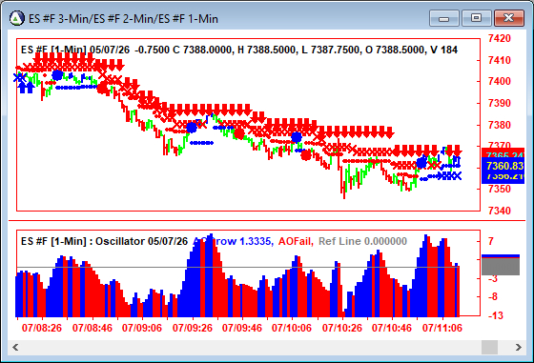The image size is (534, 363).
Task: Click the 07/08:26 time axis label
Action: click(42, 328)
